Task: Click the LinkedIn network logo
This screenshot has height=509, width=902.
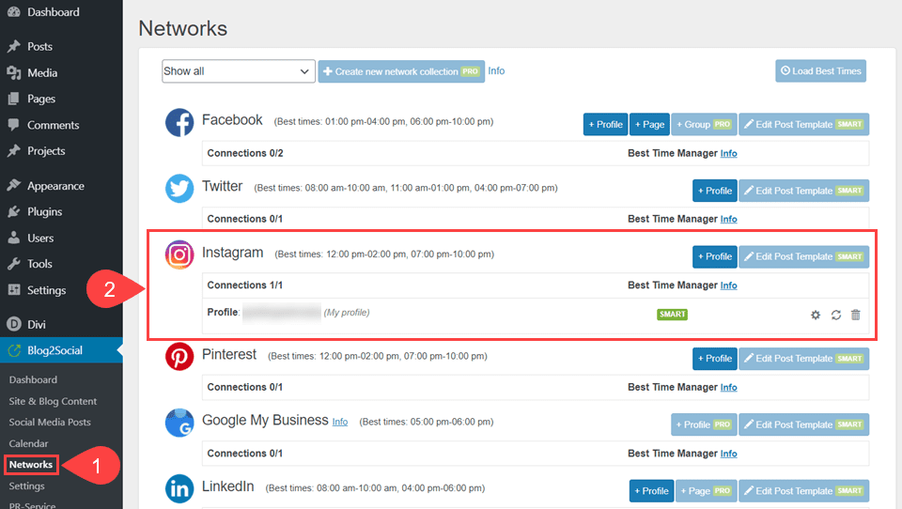Action: [x=179, y=488]
